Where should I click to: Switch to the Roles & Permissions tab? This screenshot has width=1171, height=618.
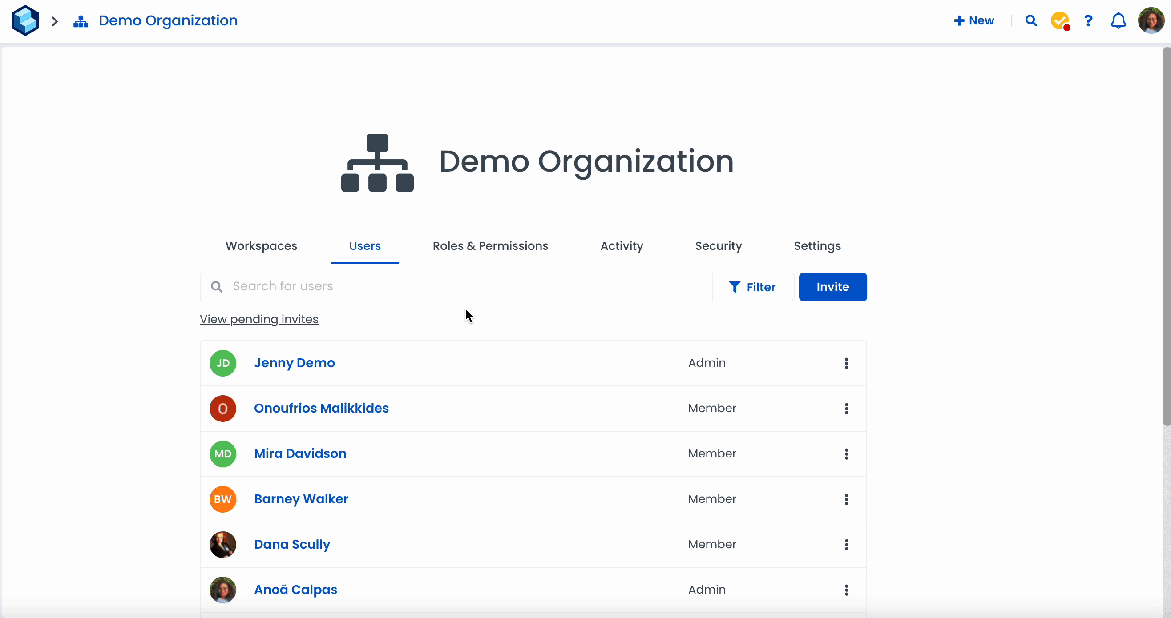(x=490, y=246)
